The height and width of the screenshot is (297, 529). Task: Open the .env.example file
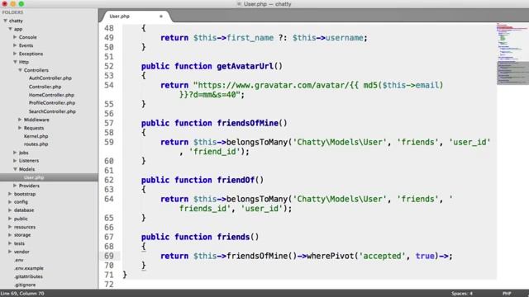[x=29, y=268]
